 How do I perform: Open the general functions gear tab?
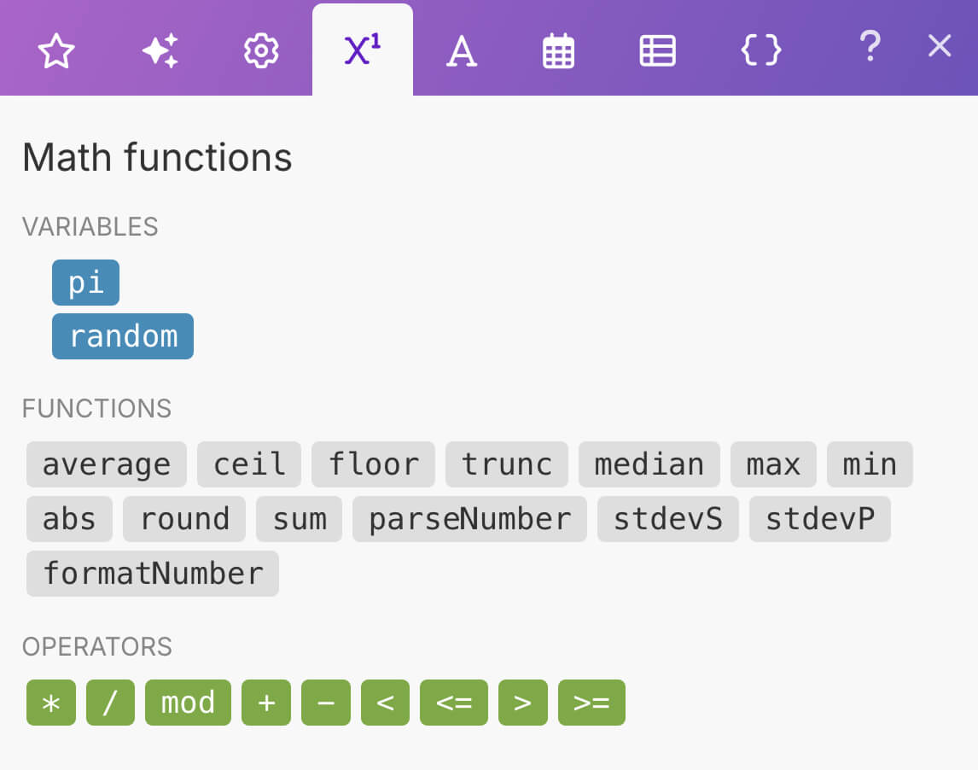pos(261,50)
